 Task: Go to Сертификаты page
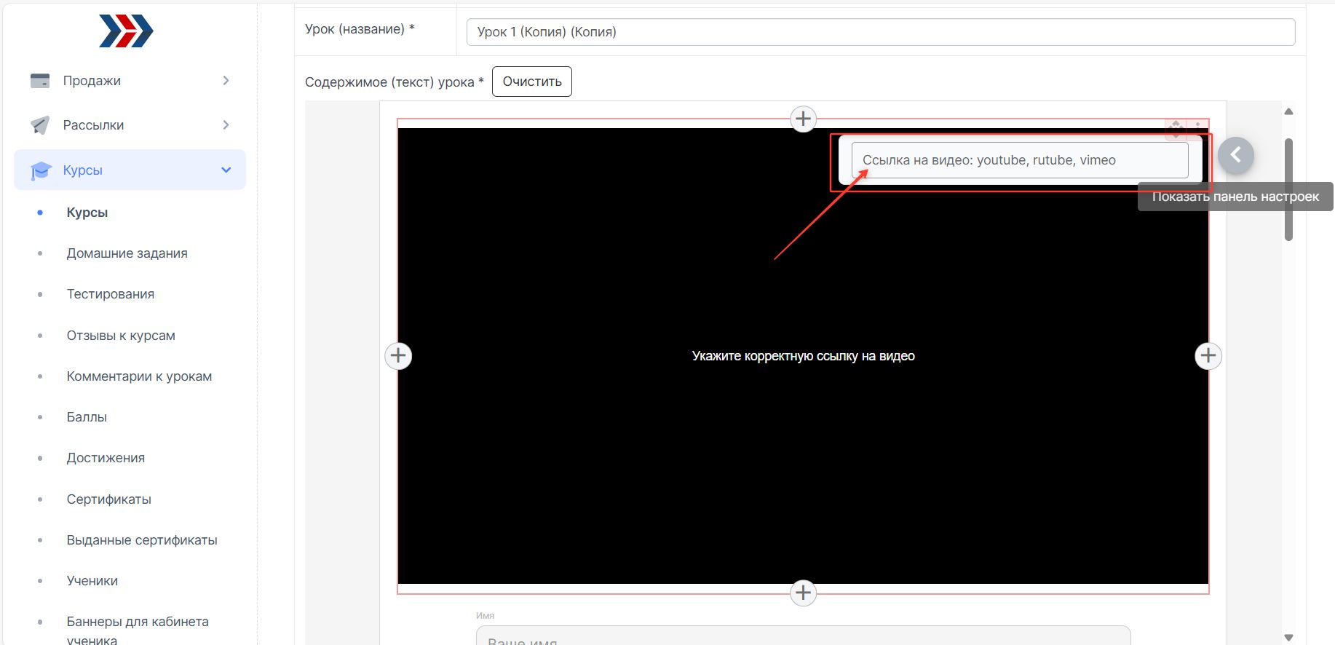108,499
